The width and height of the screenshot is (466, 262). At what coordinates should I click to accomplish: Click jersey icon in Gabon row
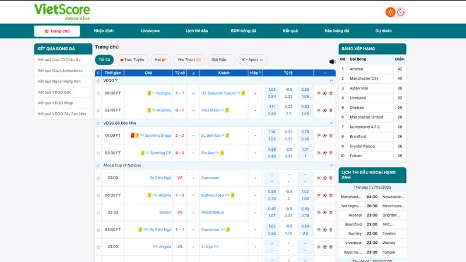pos(331,213)
